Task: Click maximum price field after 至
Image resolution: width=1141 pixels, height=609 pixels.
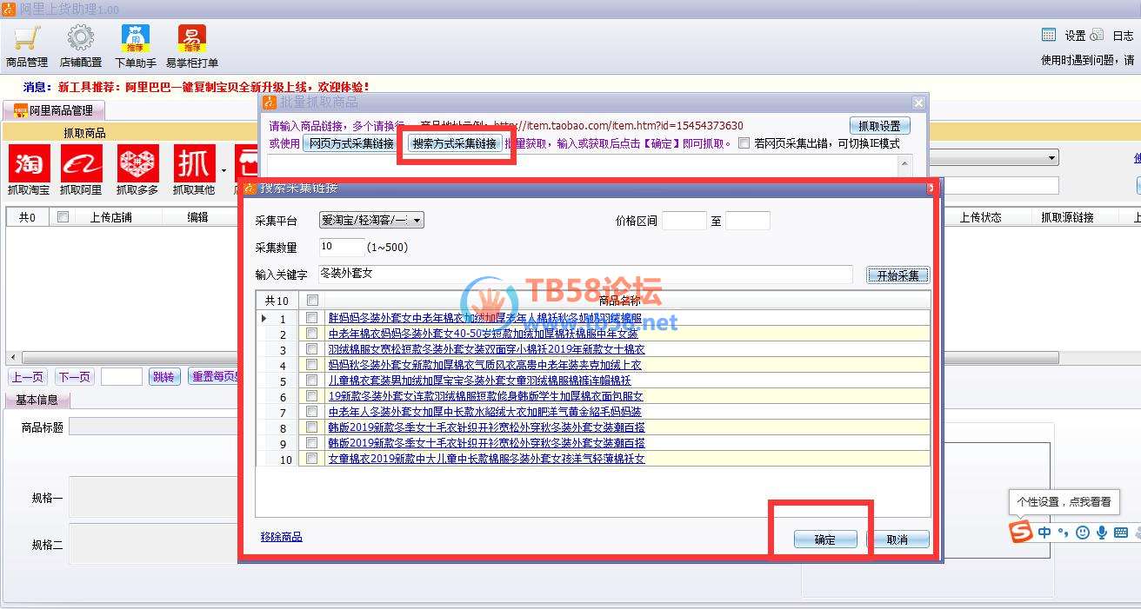Action: tap(748, 221)
